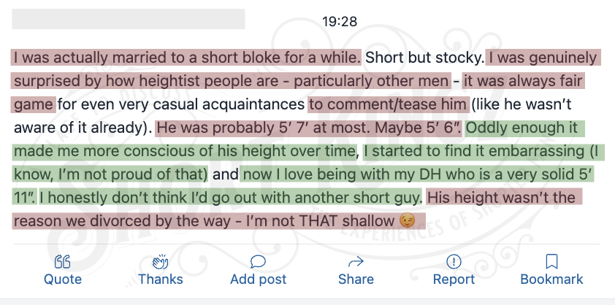Click the greyed-out username bar
615x305 pixels.
click(129, 19)
